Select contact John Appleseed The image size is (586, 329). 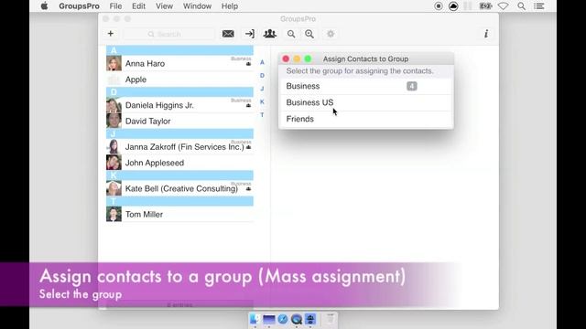[x=179, y=163]
